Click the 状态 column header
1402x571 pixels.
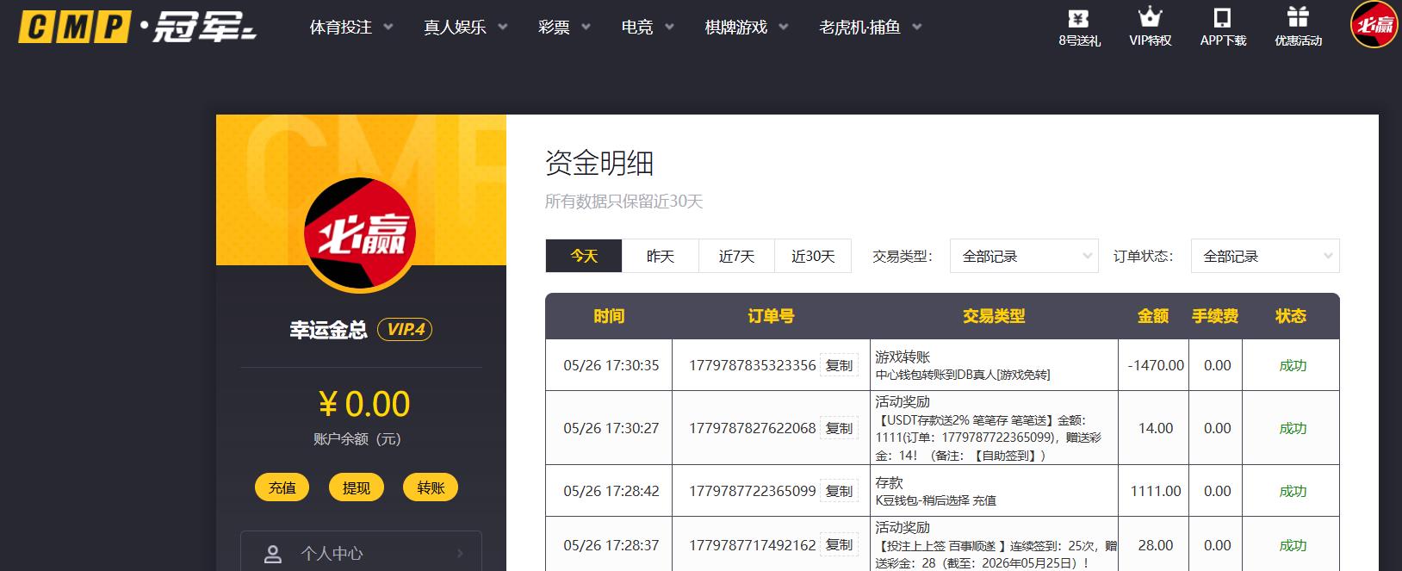pos(1291,316)
